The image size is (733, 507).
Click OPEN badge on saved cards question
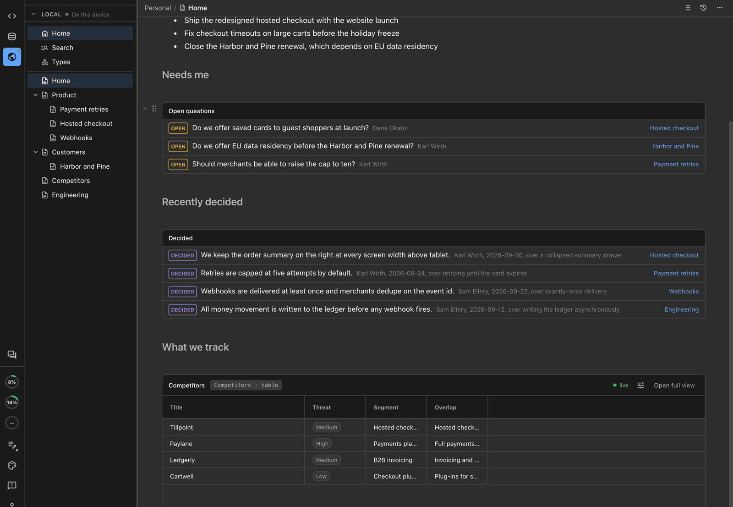(x=178, y=128)
